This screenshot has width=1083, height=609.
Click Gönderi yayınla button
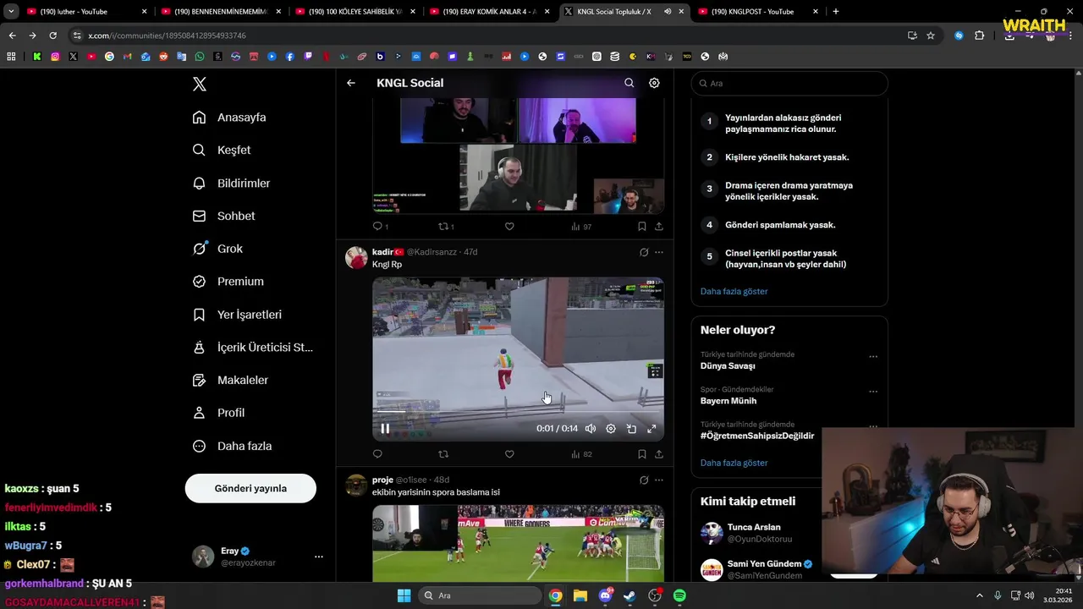tap(250, 488)
